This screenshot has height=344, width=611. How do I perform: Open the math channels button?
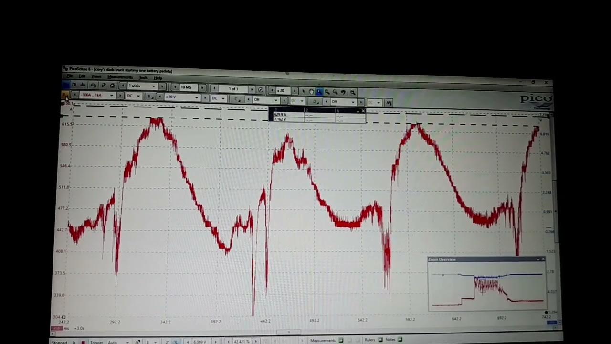pos(389,102)
